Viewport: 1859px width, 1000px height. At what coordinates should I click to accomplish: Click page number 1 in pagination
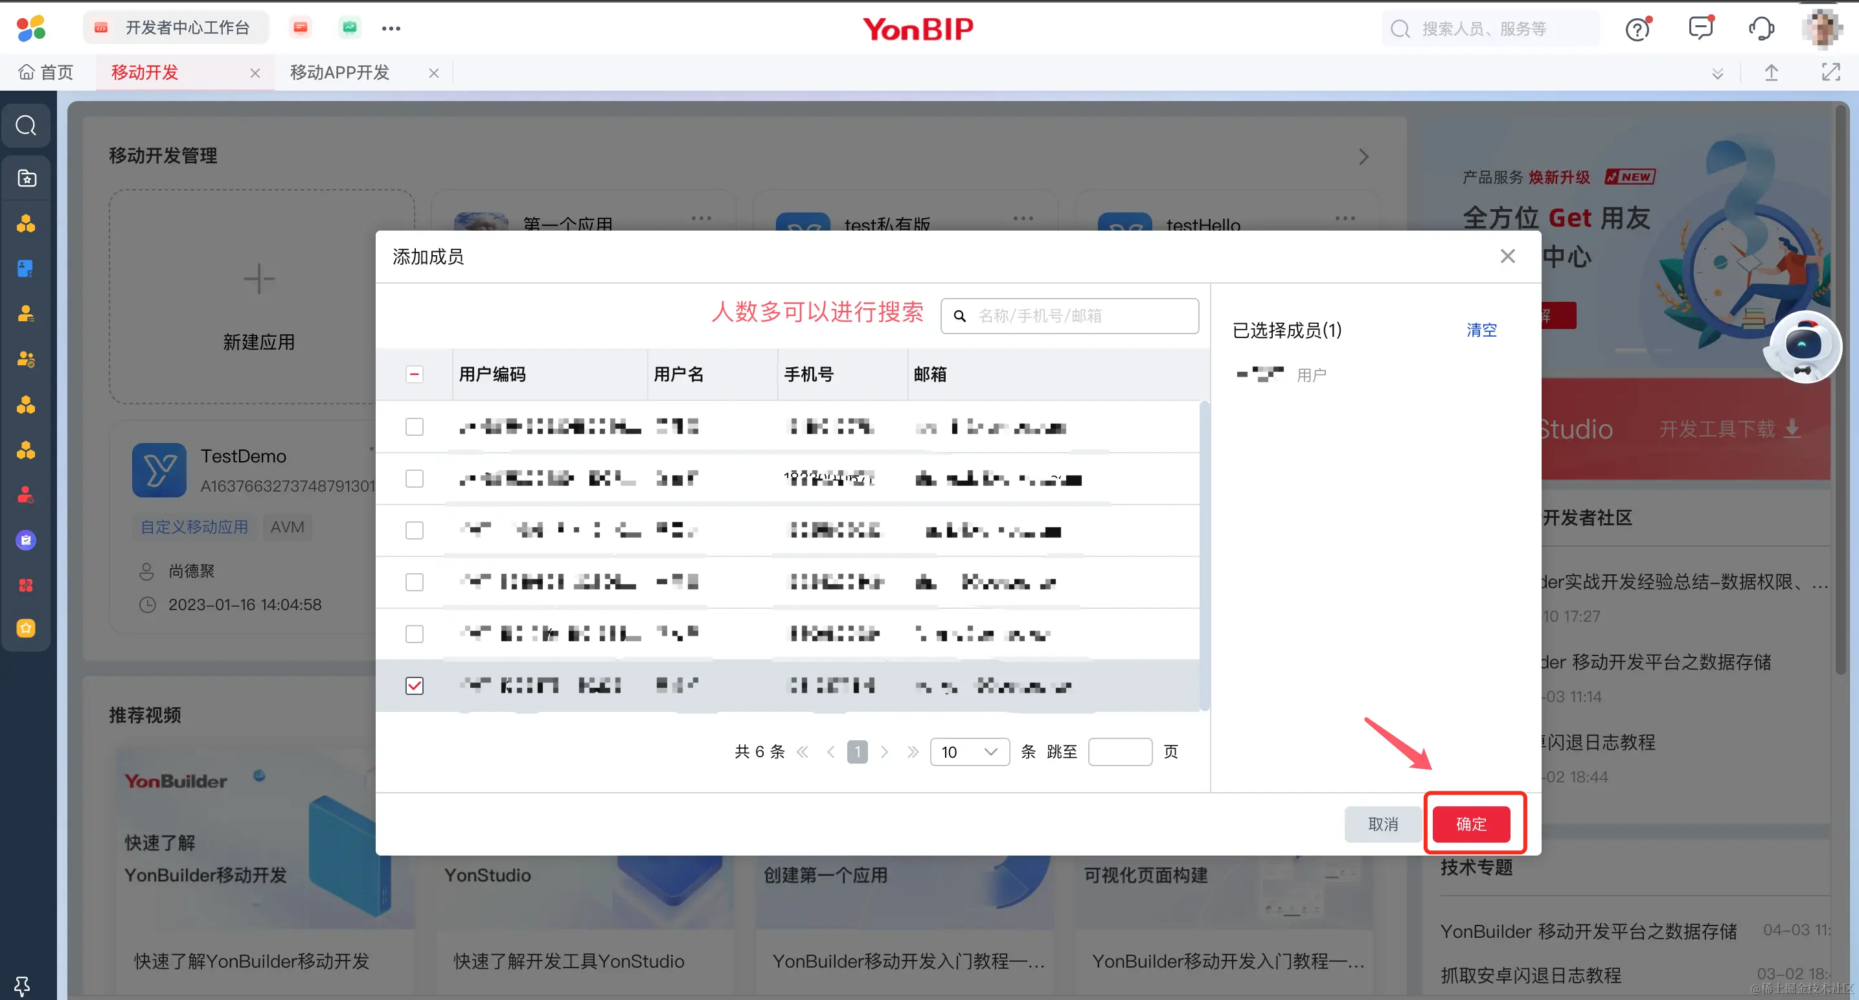pos(858,752)
